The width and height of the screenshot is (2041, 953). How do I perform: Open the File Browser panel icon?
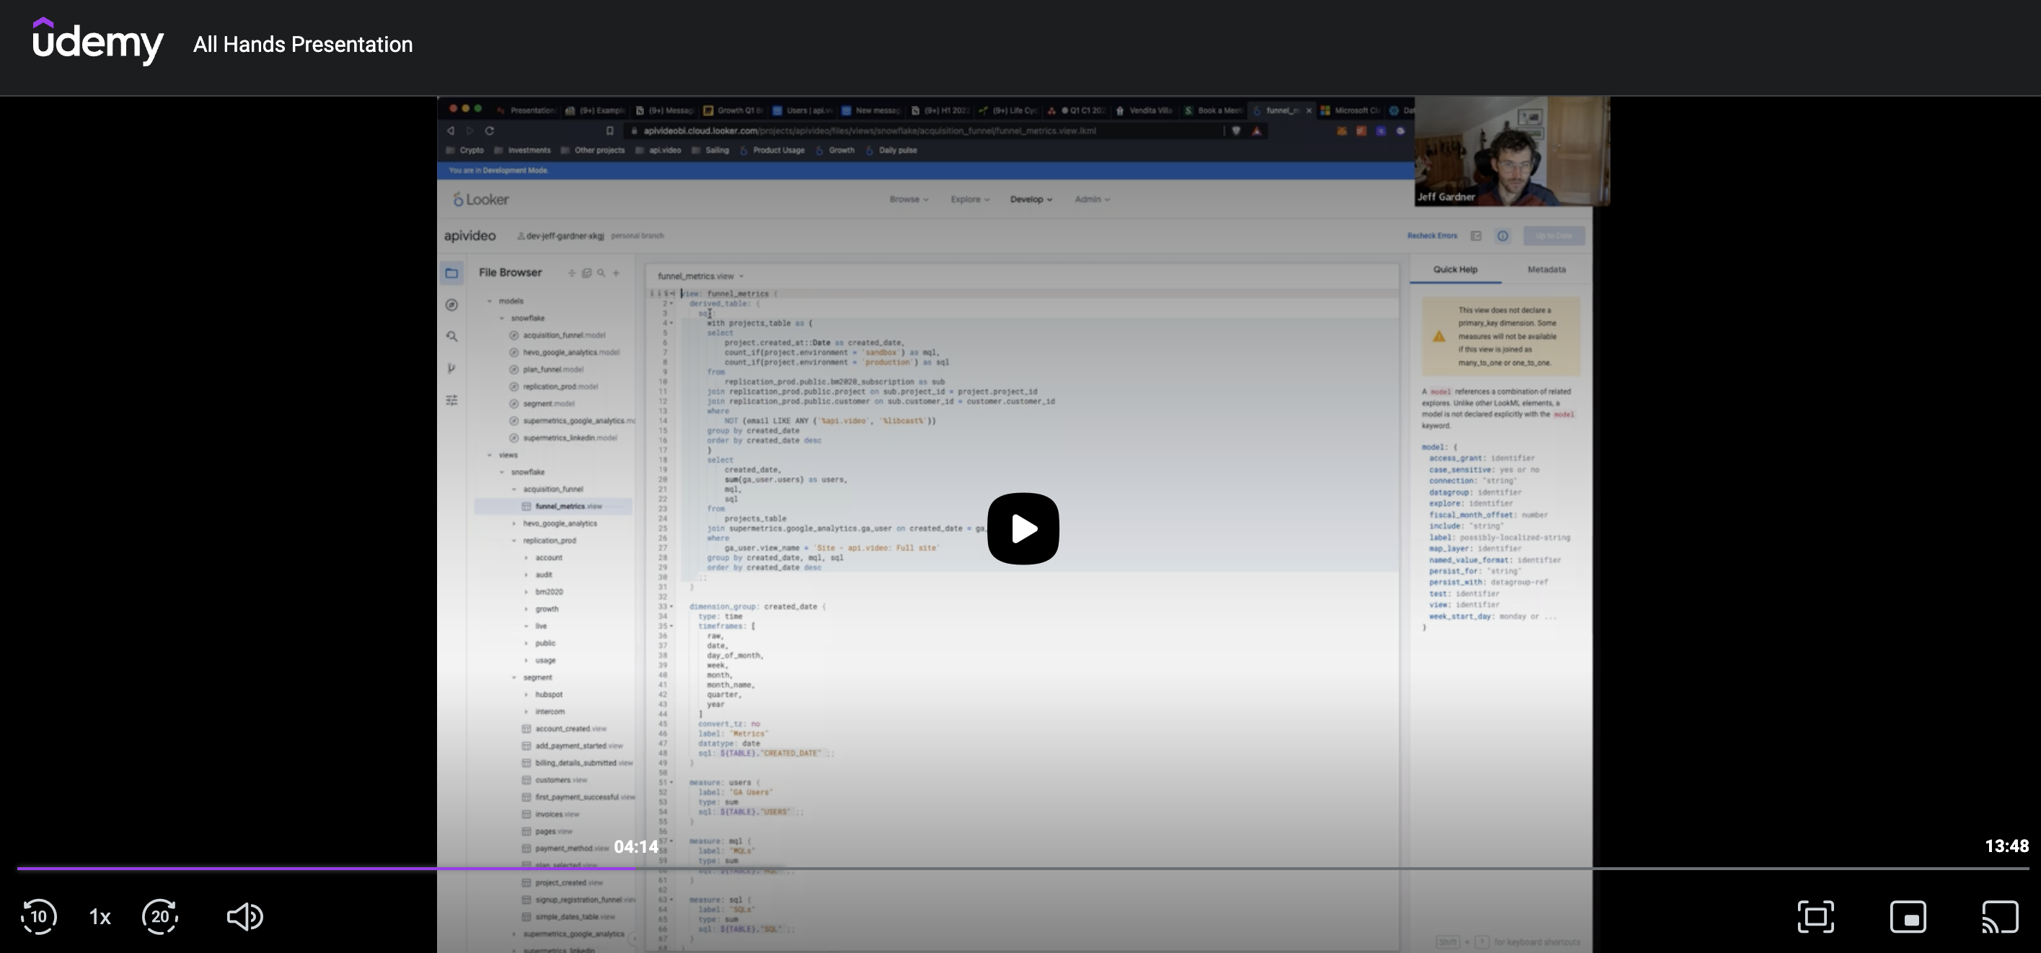point(451,273)
